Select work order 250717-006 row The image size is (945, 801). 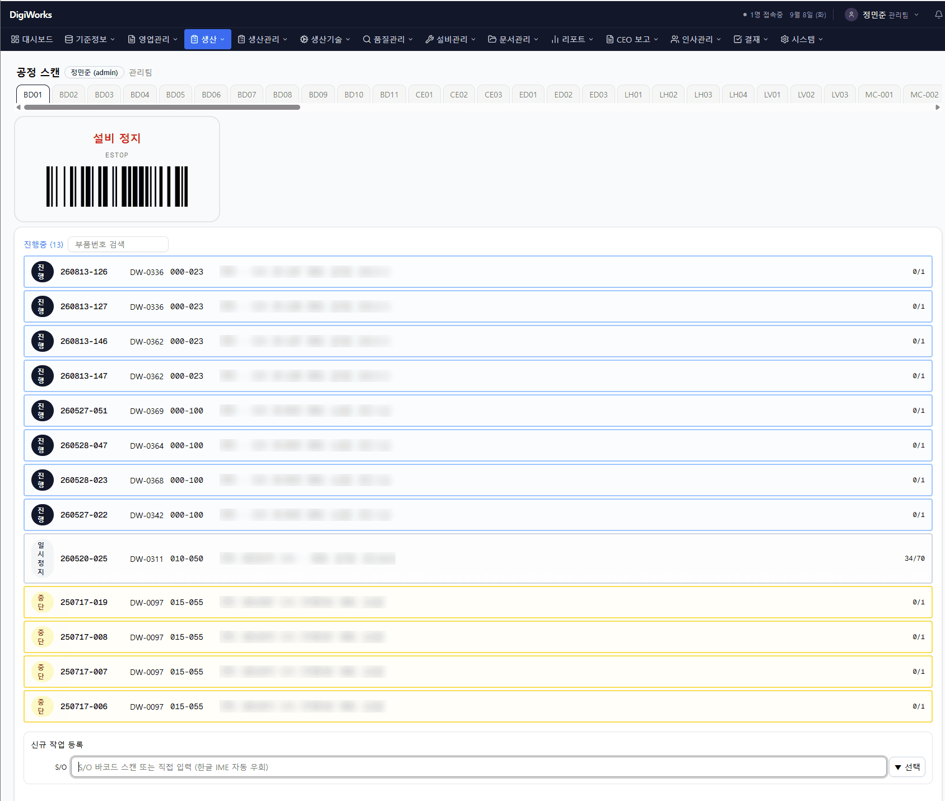pyautogui.click(x=478, y=706)
